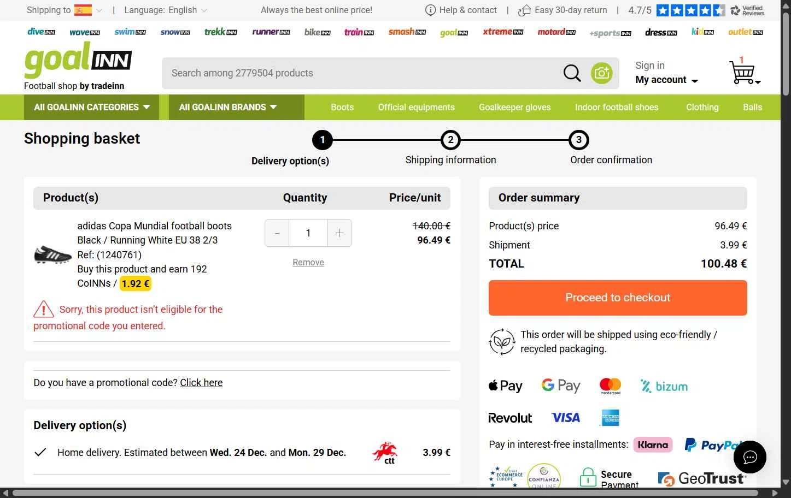Open the waveinn store link
The image size is (791, 498).
85,32
